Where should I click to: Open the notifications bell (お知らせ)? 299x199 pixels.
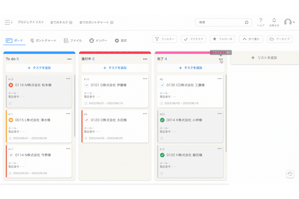274,20
